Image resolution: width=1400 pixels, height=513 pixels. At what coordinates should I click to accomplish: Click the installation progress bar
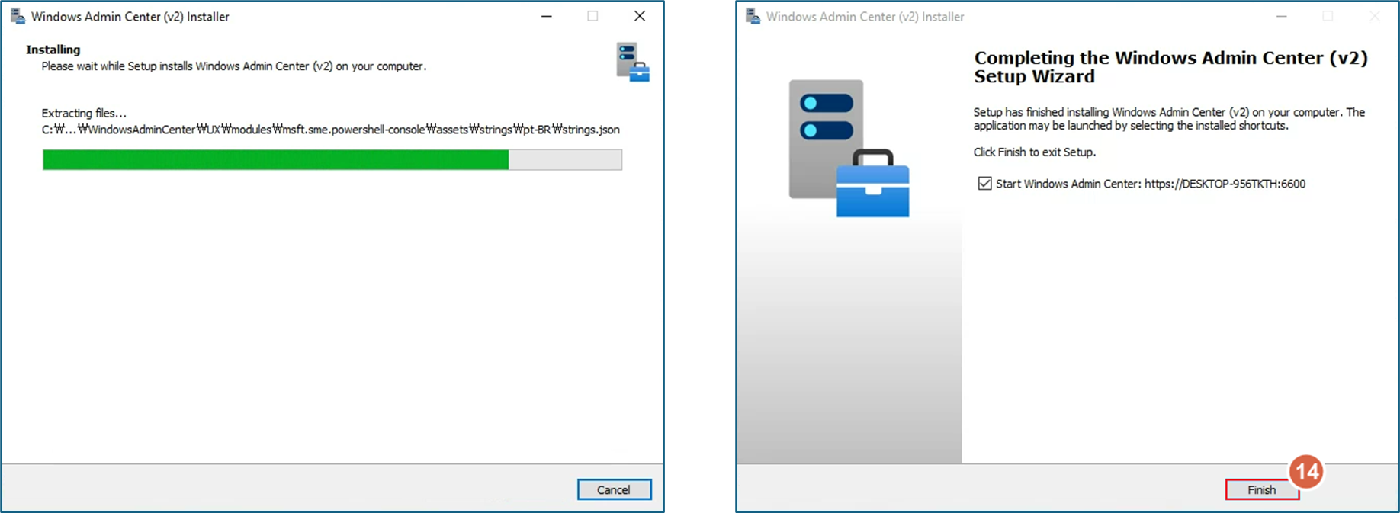332,159
